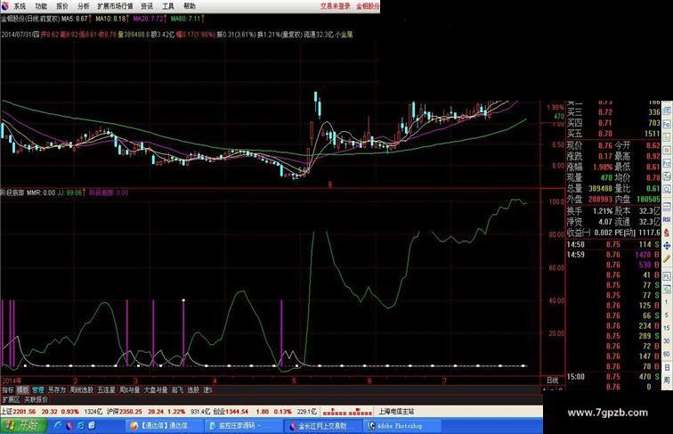
Task: Select the 模板 tab
Action: 22,389
